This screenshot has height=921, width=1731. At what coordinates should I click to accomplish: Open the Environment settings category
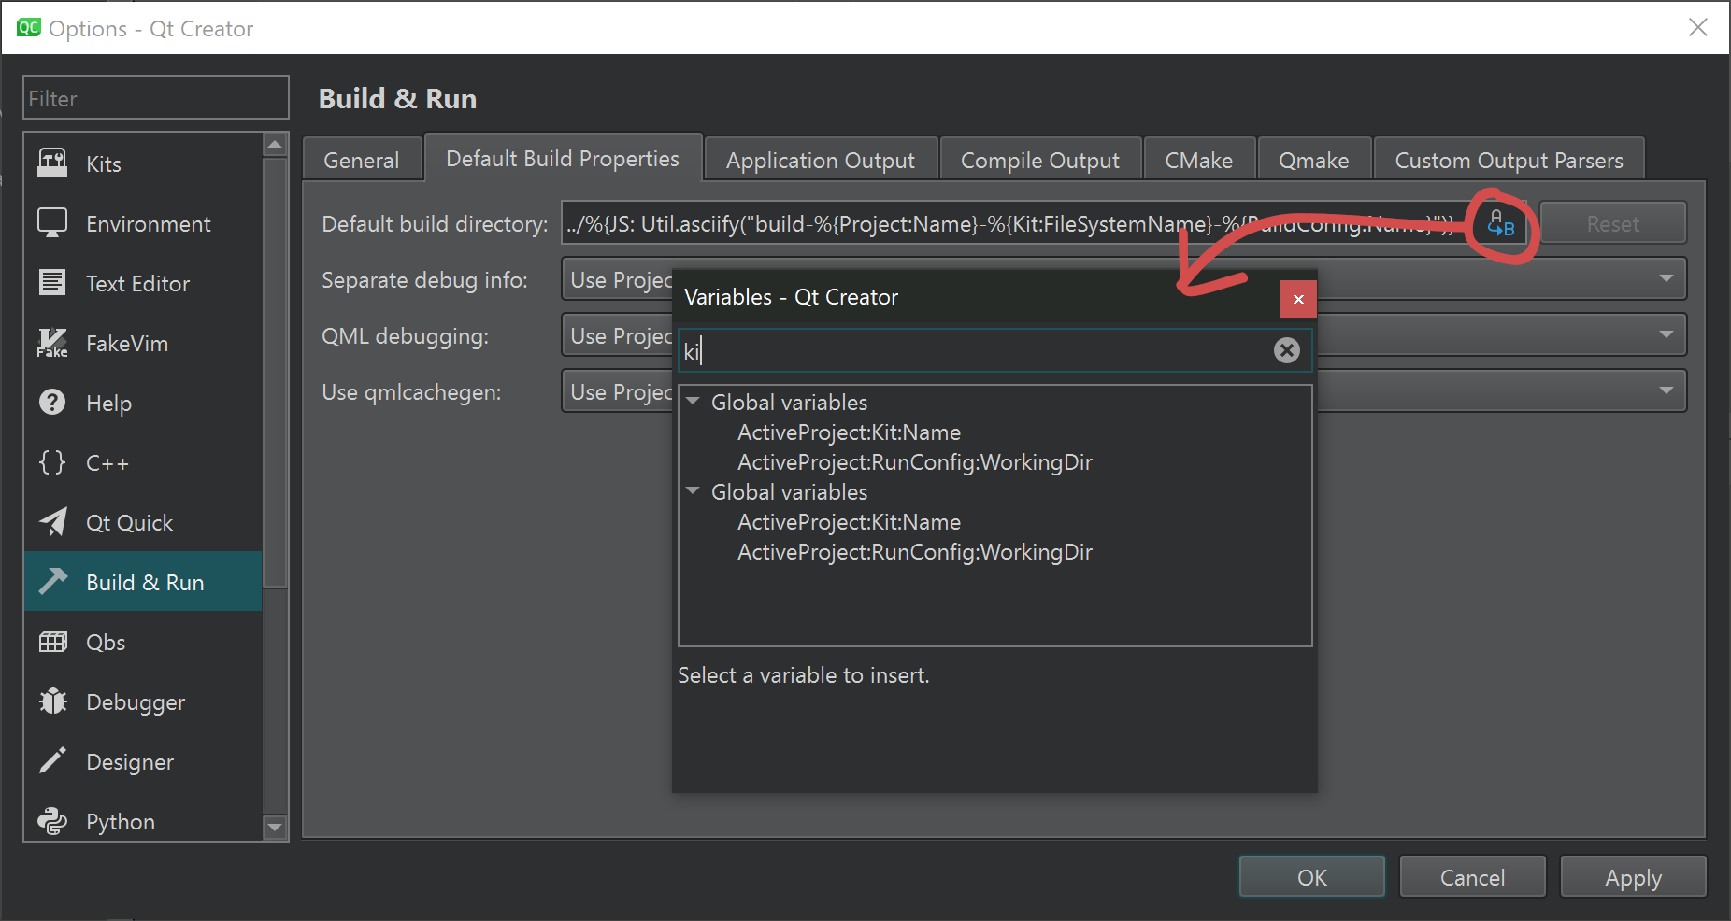143,224
